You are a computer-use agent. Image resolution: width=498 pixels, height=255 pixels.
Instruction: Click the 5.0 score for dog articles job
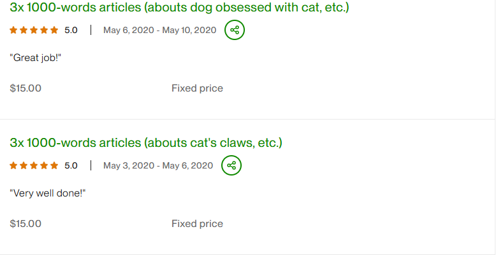click(71, 30)
